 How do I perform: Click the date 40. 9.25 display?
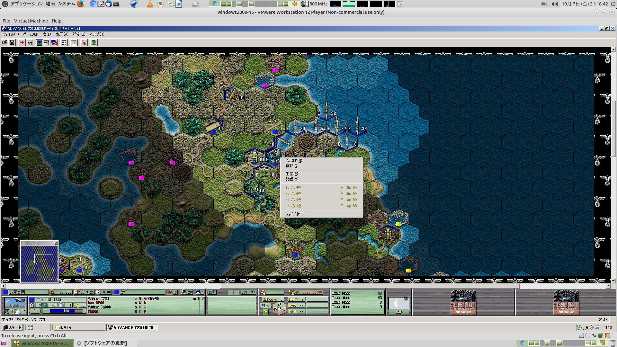click(x=86, y=292)
